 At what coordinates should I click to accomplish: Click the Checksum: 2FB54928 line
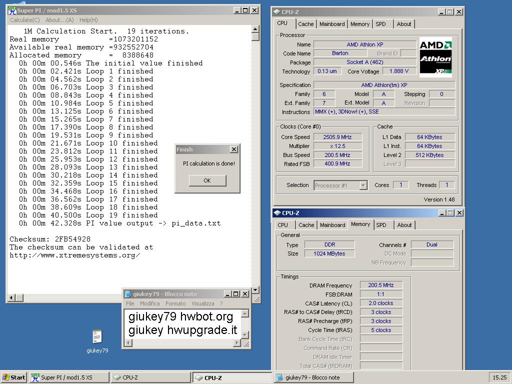coord(50,239)
